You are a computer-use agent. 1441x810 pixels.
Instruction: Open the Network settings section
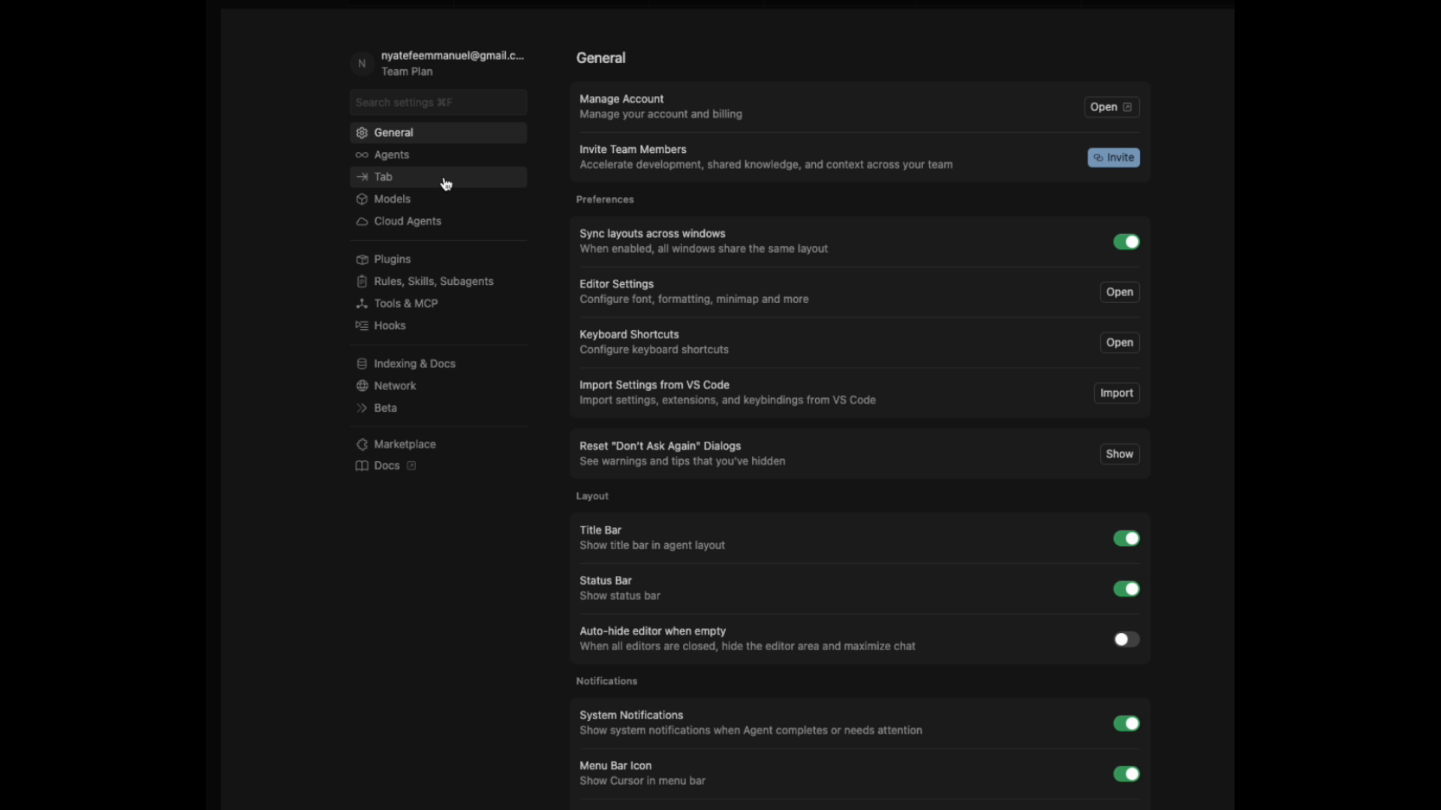pyautogui.click(x=438, y=385)
